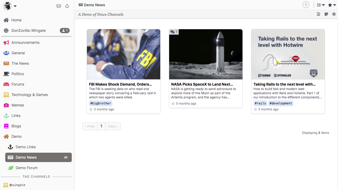Viewport: 338px width, 190px height.
Task: Click the small icon on Demo News row
Action: click(66, 157)
